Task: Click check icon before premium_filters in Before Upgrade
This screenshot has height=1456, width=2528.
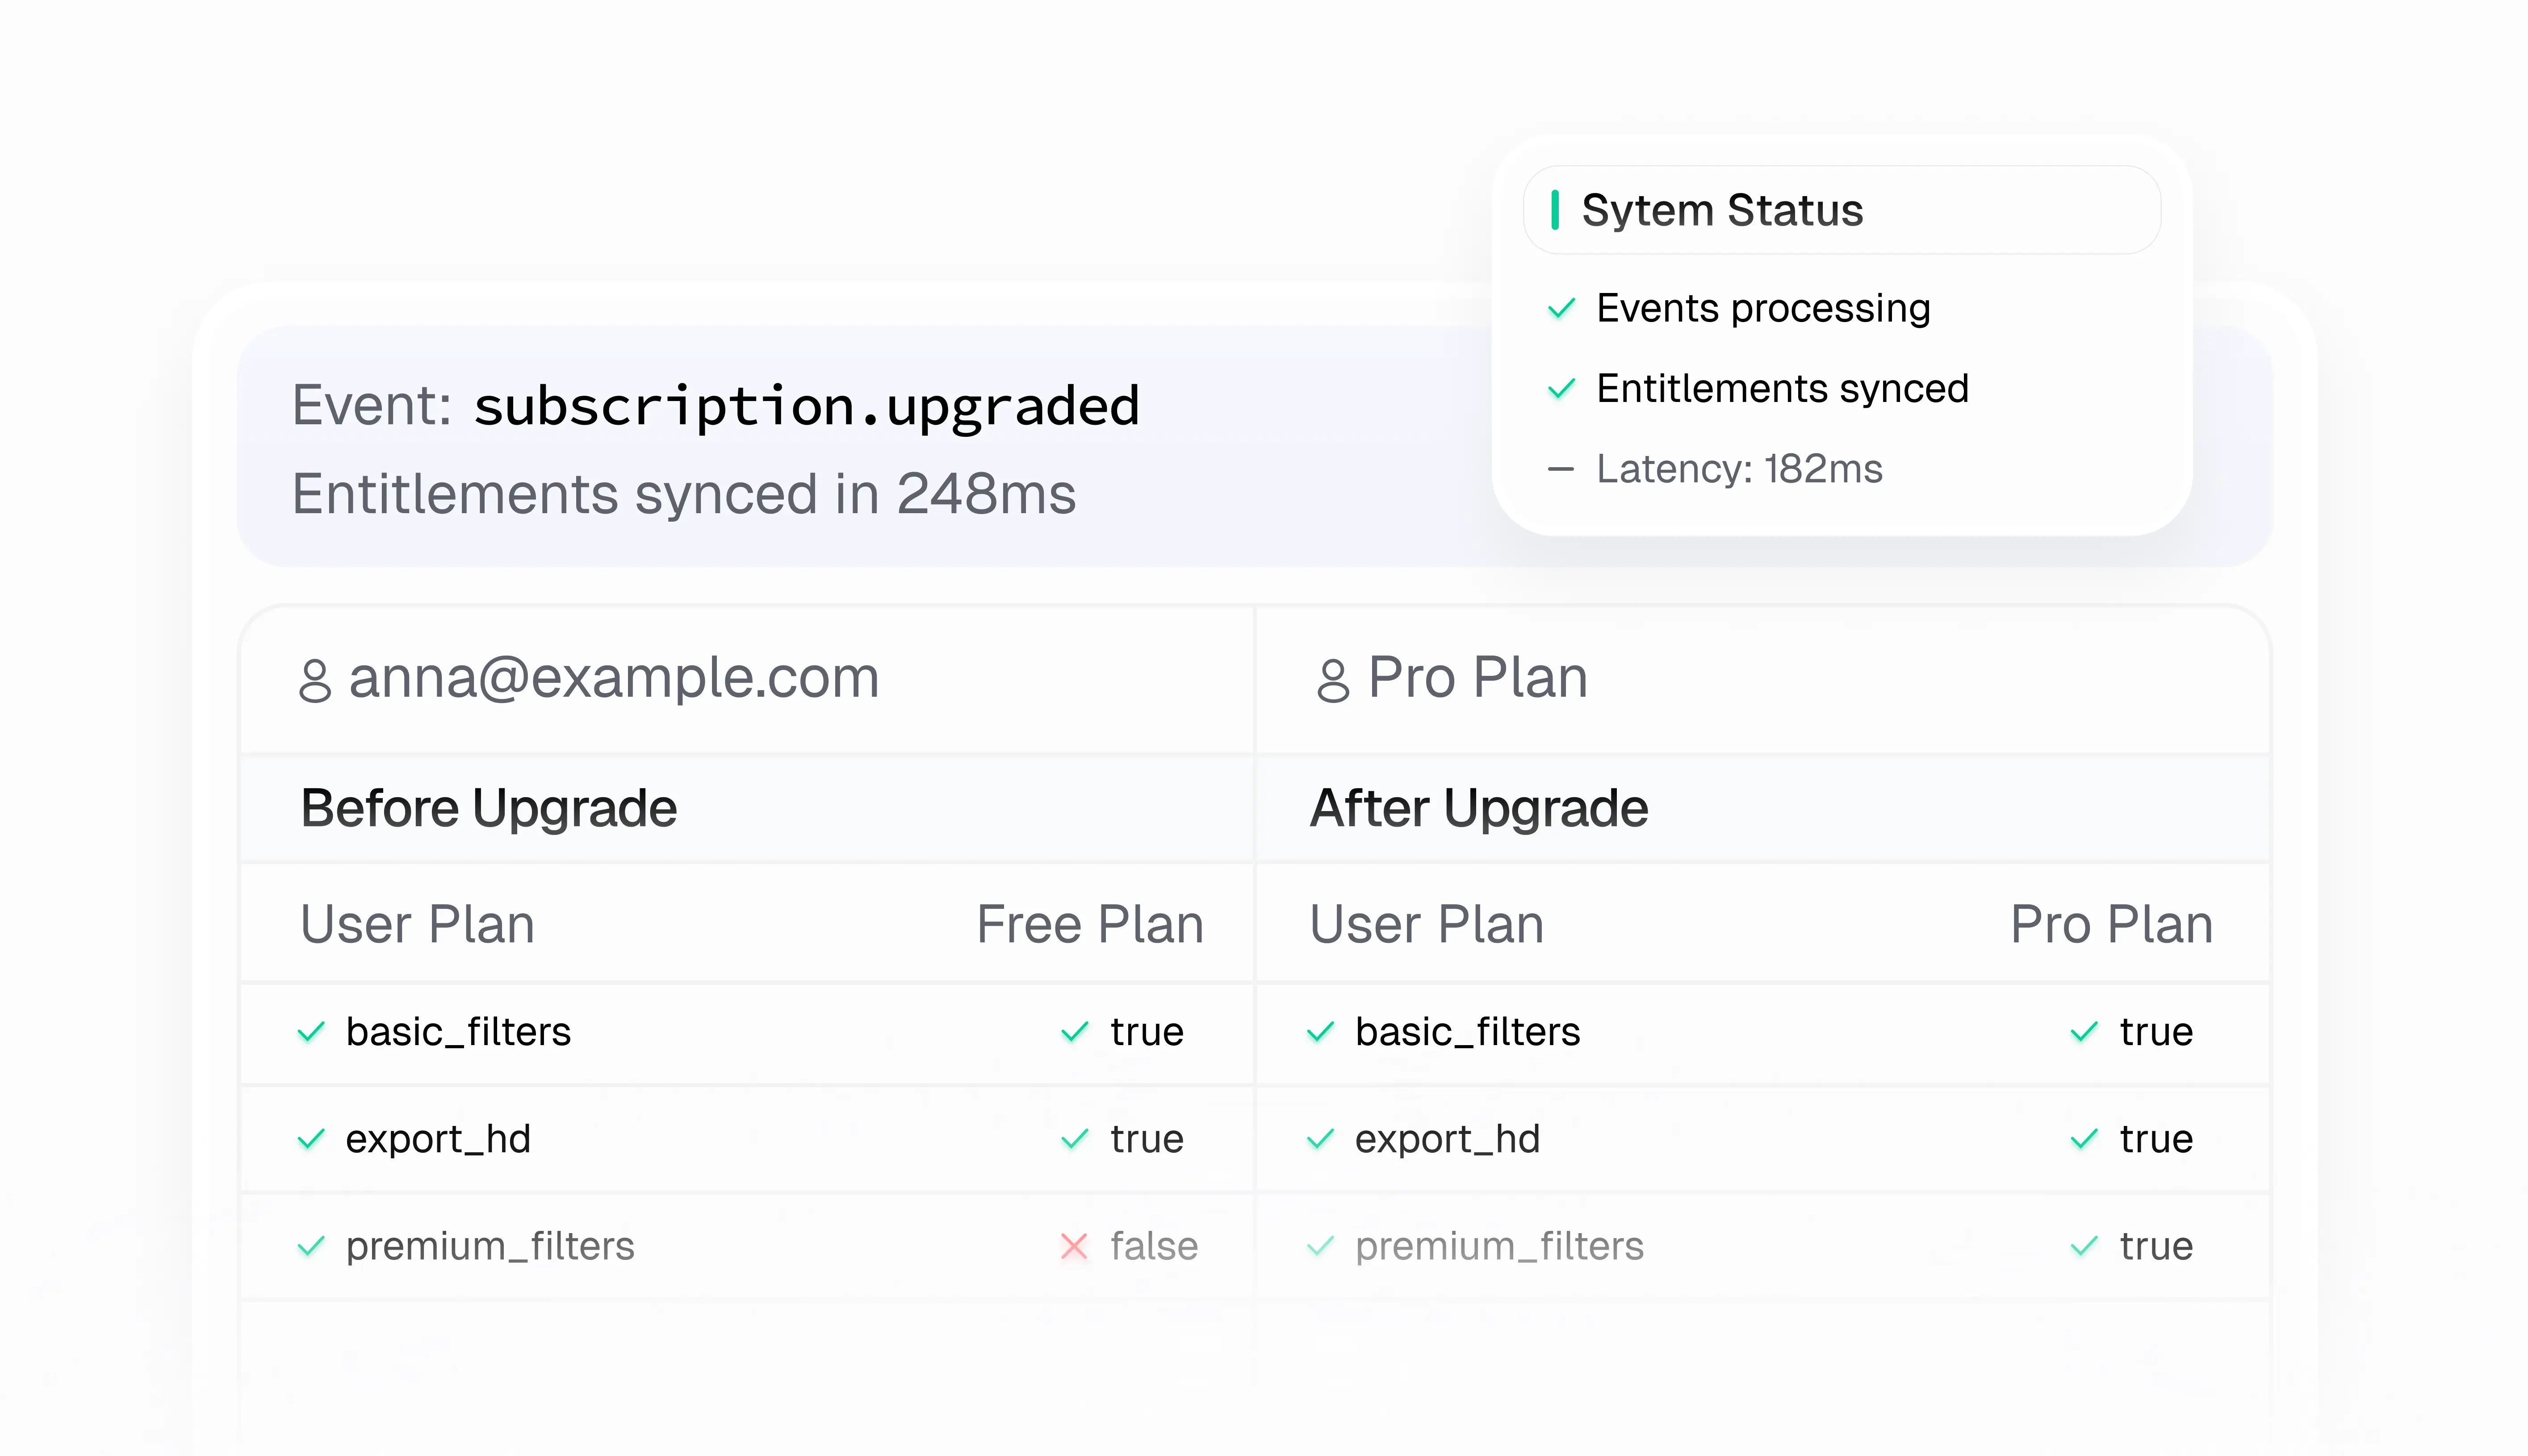Action: [x=311, y=1246]
